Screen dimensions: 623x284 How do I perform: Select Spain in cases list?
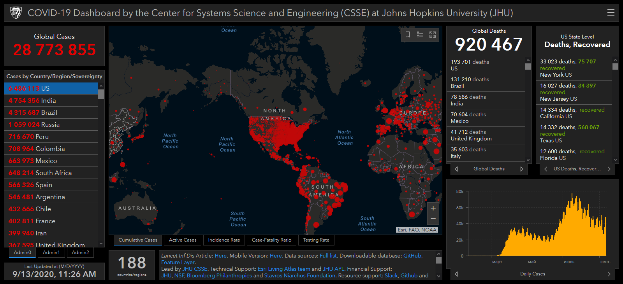click(51, 185)
